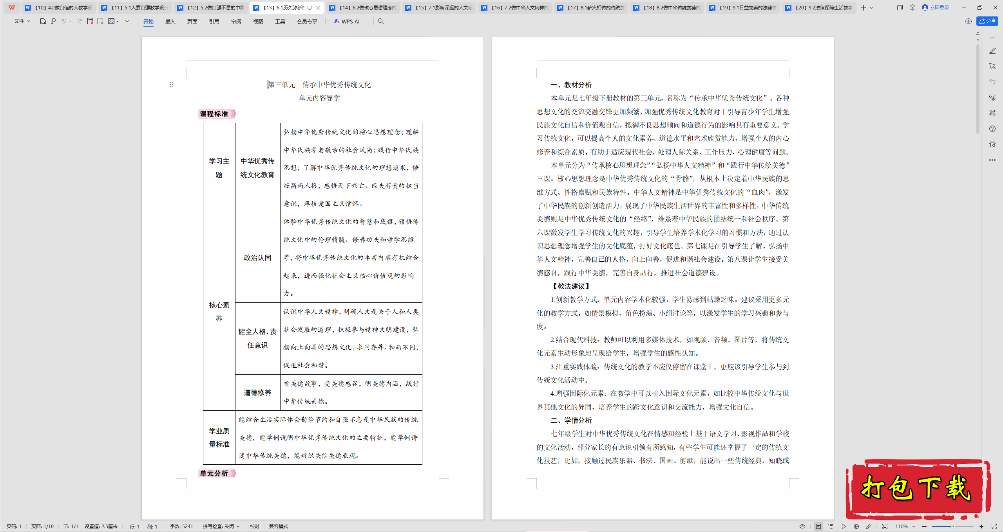Image resolution: width=1003 pixels, height=532 pixels.
Task: Click the zoom in plus button
Action: pyautogui.click(x=981, y=527)
